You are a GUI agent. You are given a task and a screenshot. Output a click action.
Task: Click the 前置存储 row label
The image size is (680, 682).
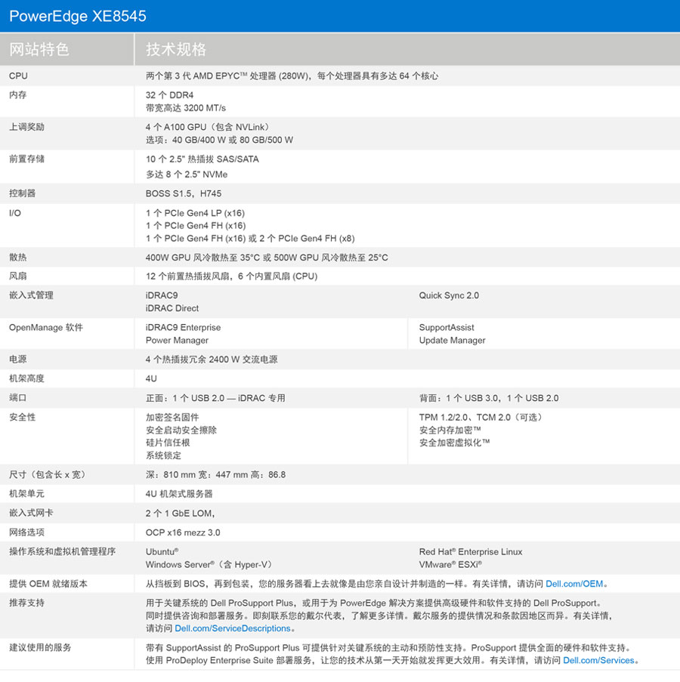[26, 159]
